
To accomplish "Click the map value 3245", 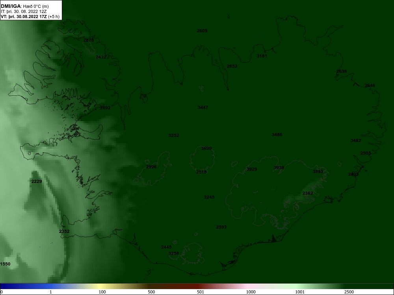I will pyautogui.click(x=209, y=197).
